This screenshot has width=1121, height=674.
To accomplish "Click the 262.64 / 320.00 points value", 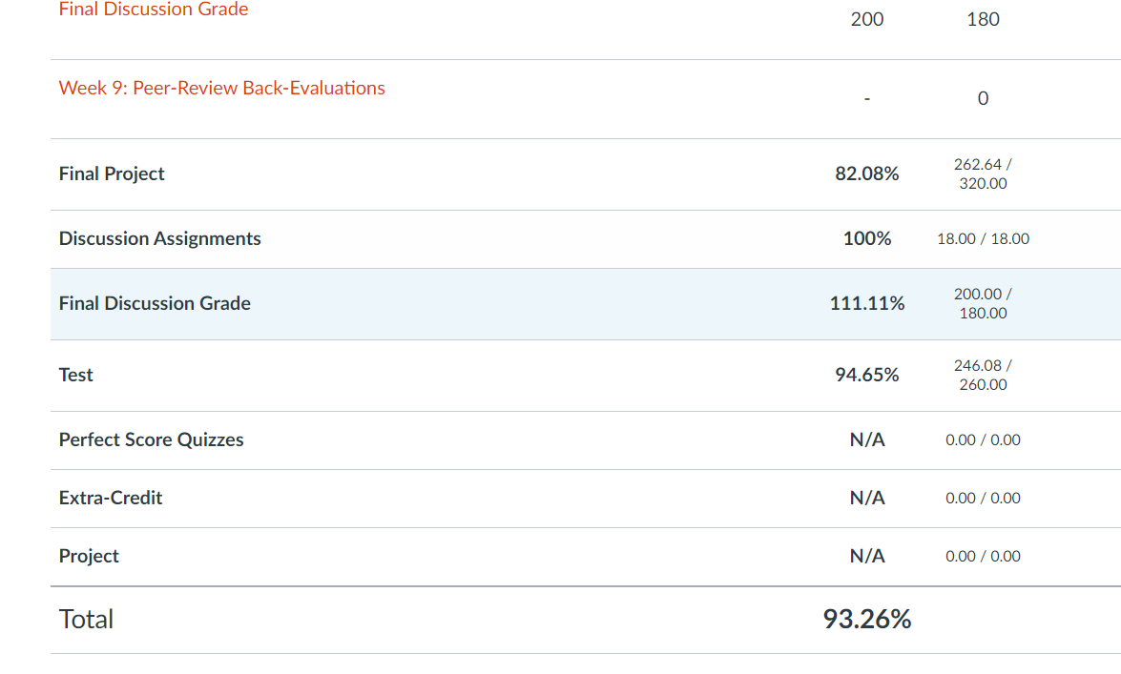I will [x=983, y=174].
